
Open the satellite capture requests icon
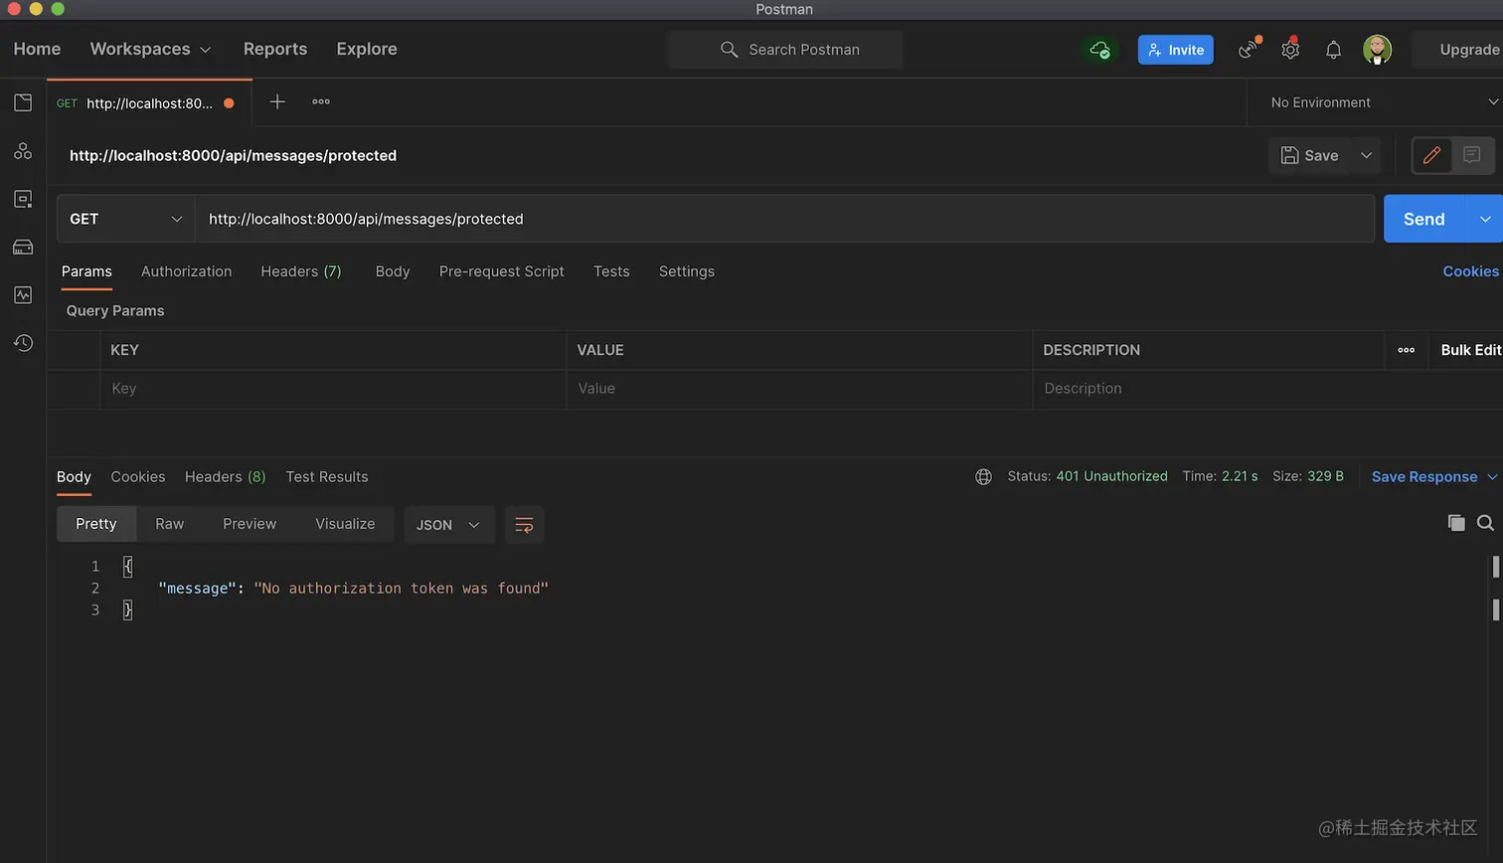[1249, 49]
